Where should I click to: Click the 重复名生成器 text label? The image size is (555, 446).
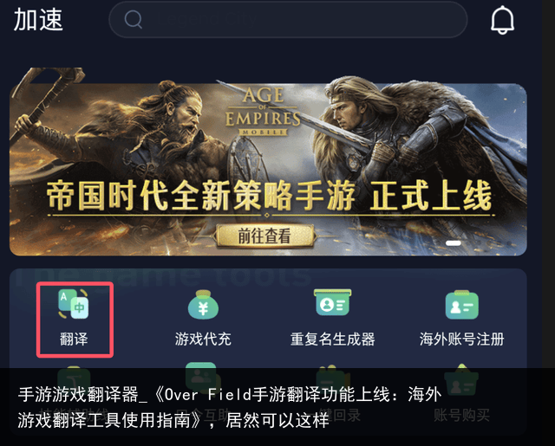click(x=332, y=339)
